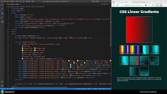
Task: Select the html breadcrumb item
Action: point(23,7)
